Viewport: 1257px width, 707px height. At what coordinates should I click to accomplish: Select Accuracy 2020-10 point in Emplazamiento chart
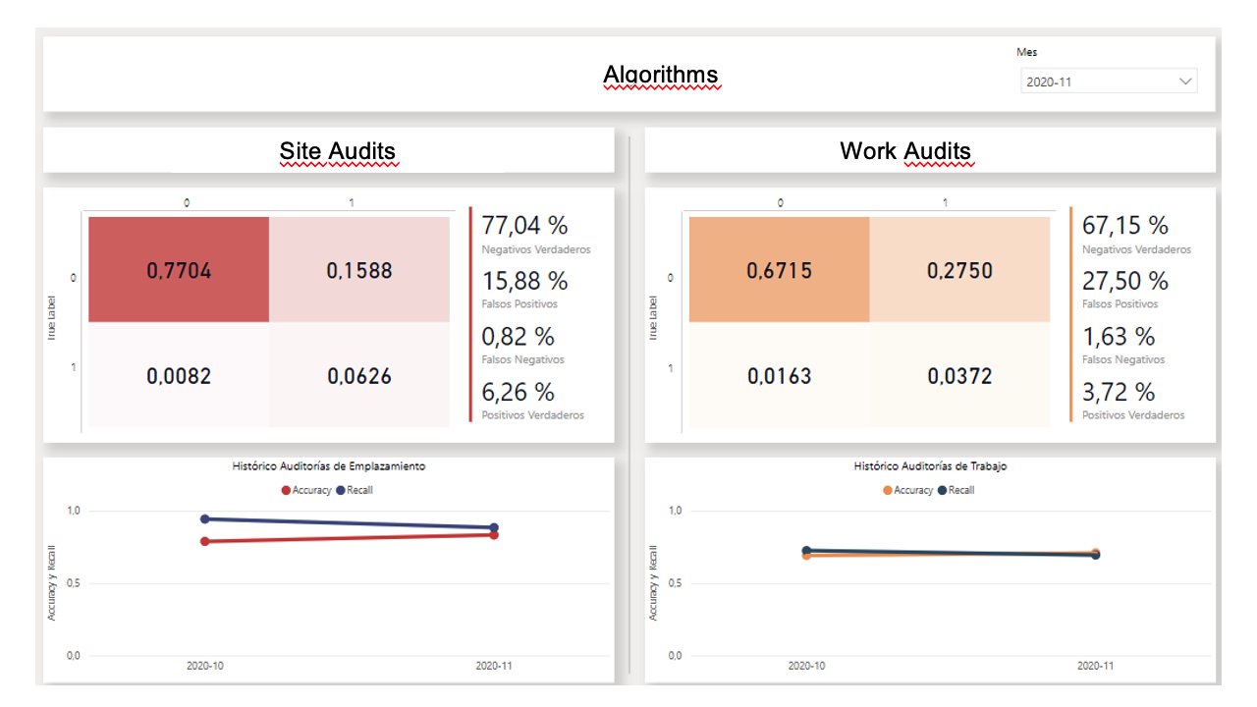tap(205, 541)
